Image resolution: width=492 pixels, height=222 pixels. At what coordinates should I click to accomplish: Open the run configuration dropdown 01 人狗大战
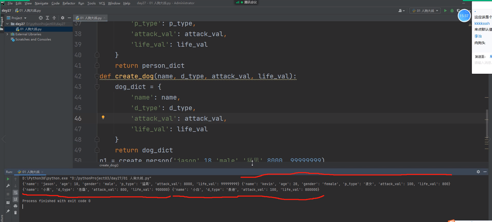click(x=425, y=11)
